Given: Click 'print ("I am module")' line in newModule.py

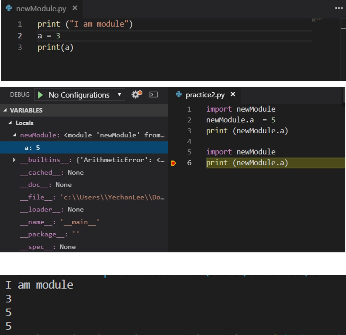Looking at the screenshot, I should click(x=85, y=24).
